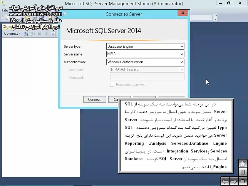
Task: Enable the Remember password checkbox
Action: click(112, 85)
